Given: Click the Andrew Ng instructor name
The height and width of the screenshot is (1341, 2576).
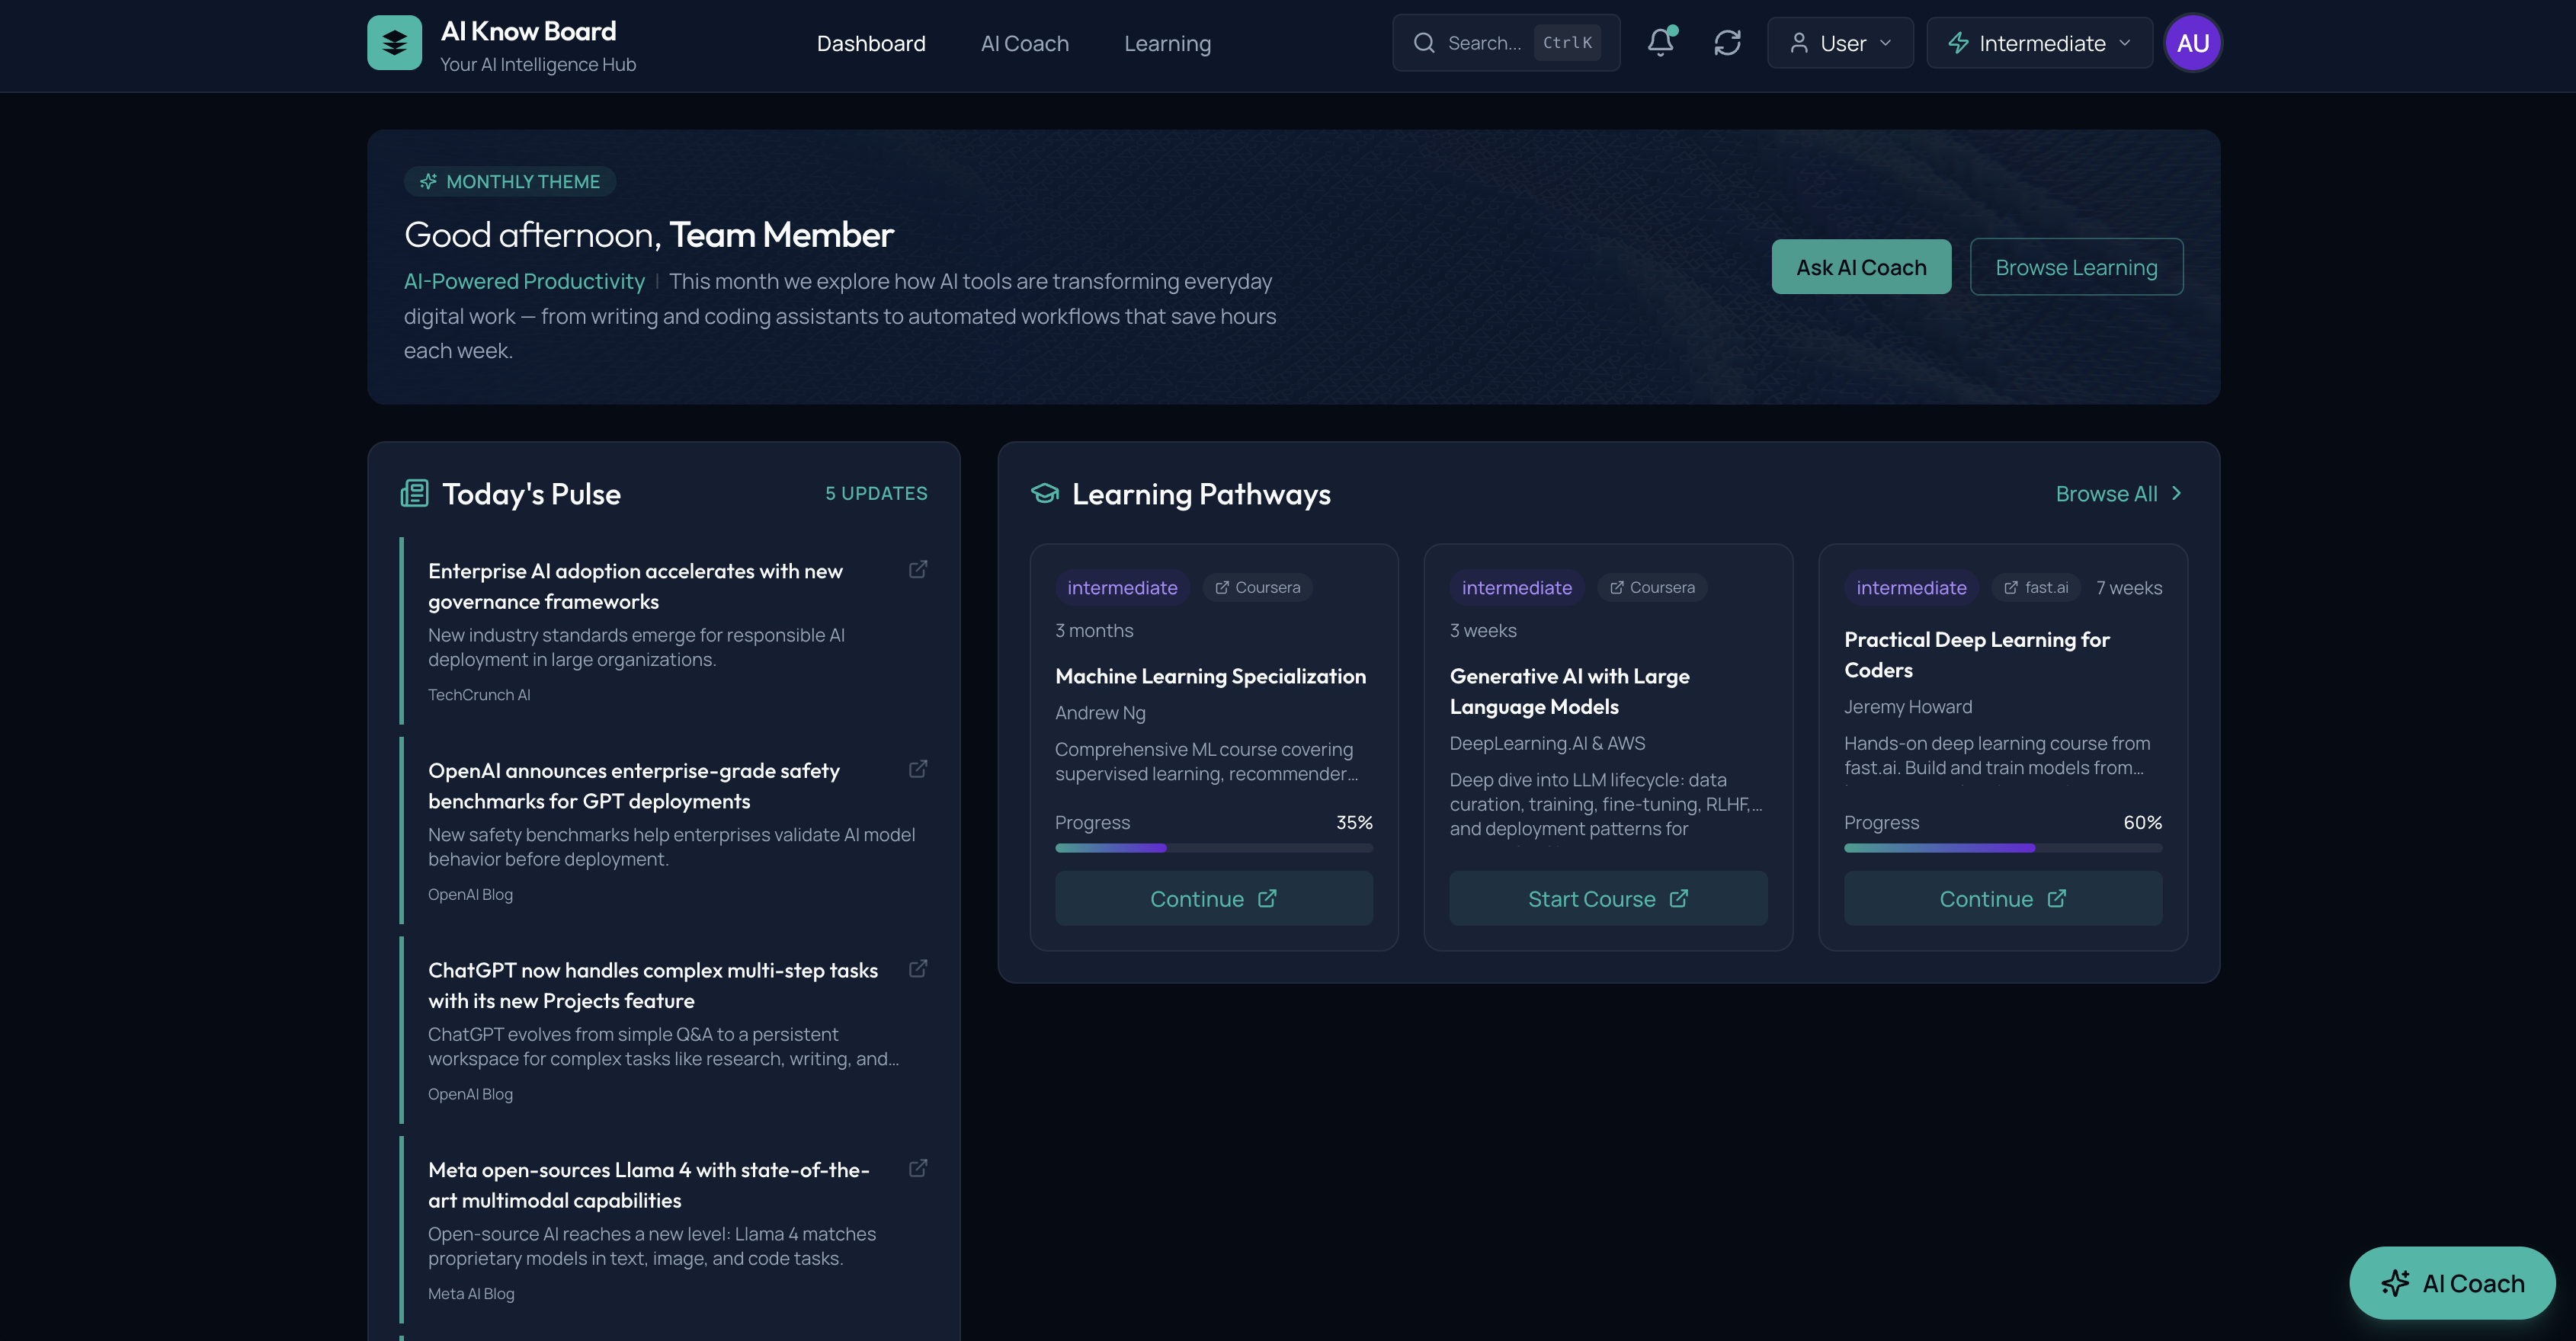Looking at the screenshot, I should 1100,712.
